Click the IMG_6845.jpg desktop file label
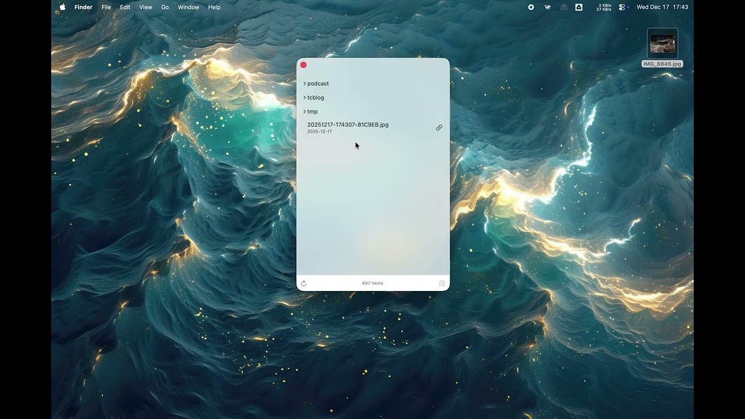The height and width of the screenshot is (419, 745). [662, 64]
